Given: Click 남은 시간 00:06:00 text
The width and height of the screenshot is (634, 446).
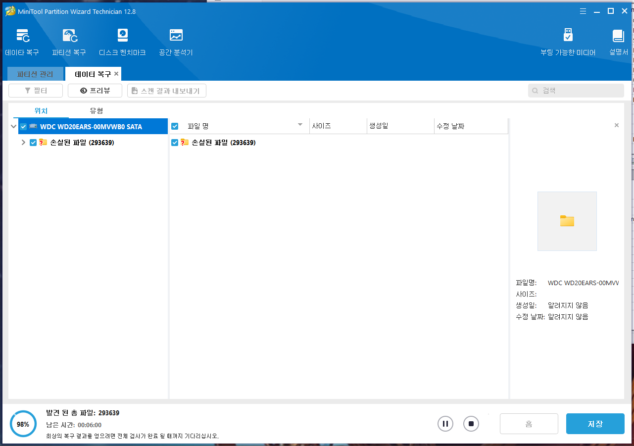Looking at the screenshot, I should [x=74, y=425].
